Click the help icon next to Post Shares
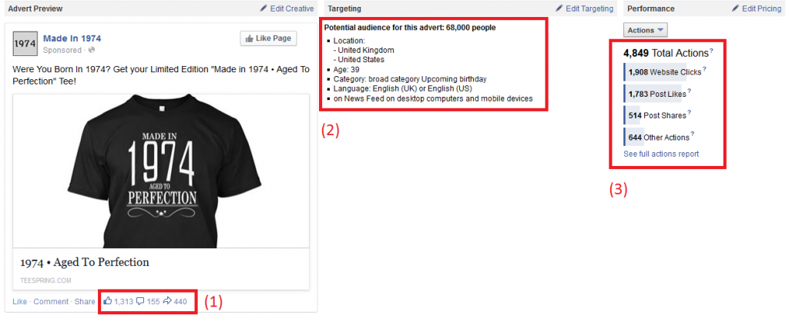 point(690,113)
